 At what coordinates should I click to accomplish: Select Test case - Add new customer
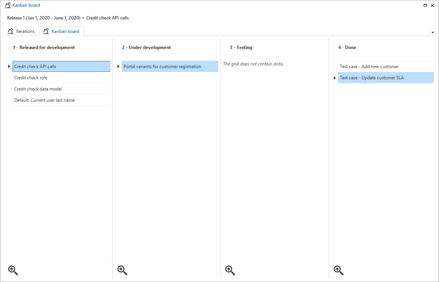[x=369, y=67]
